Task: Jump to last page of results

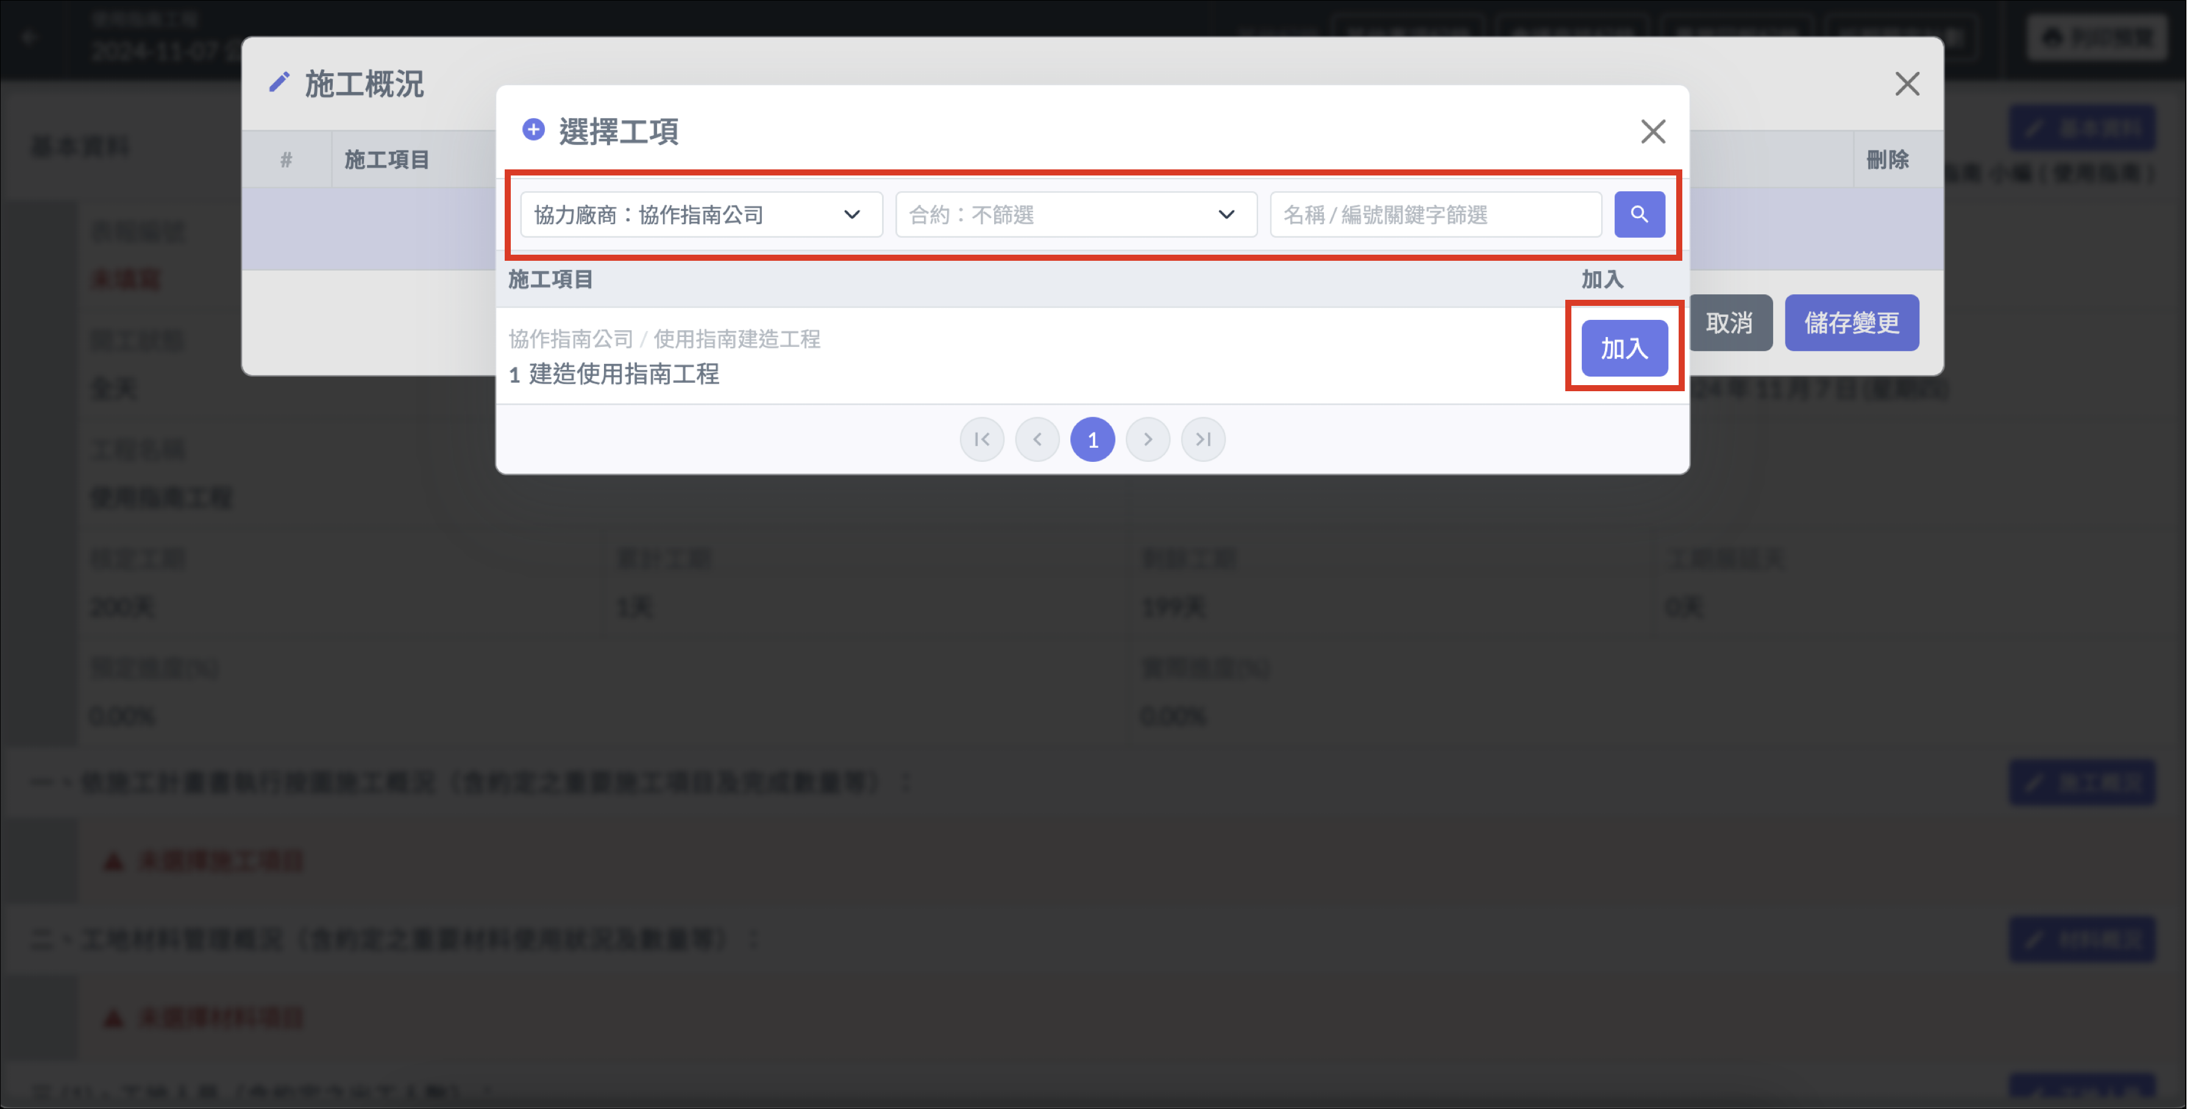Action: pos(1202,439)
